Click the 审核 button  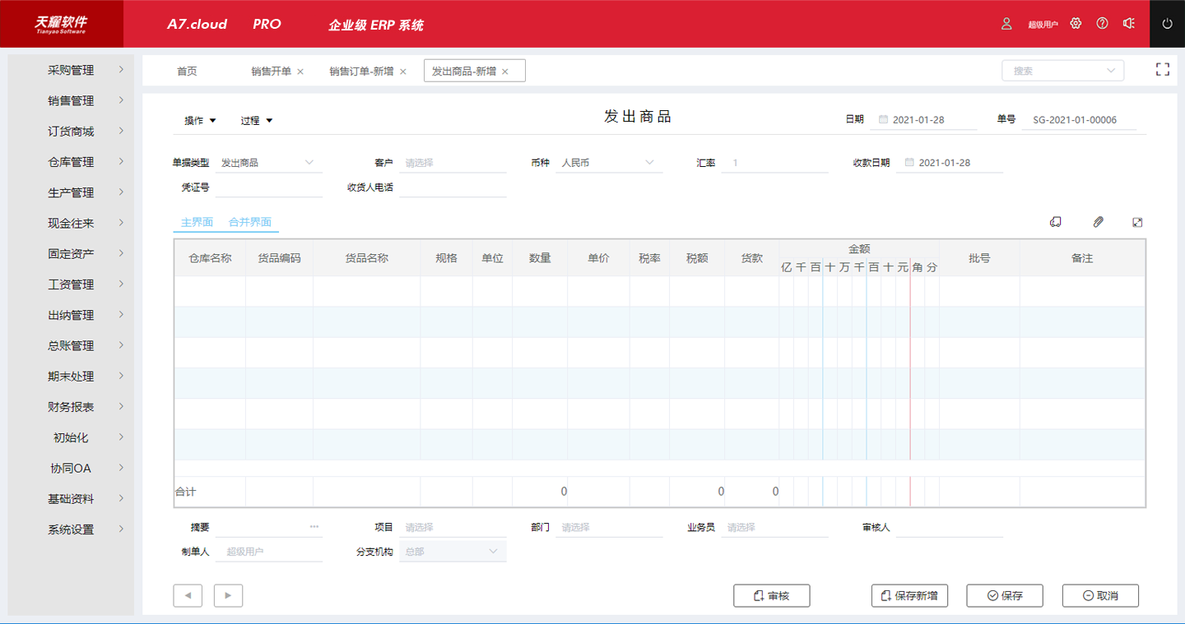(772, 595)
